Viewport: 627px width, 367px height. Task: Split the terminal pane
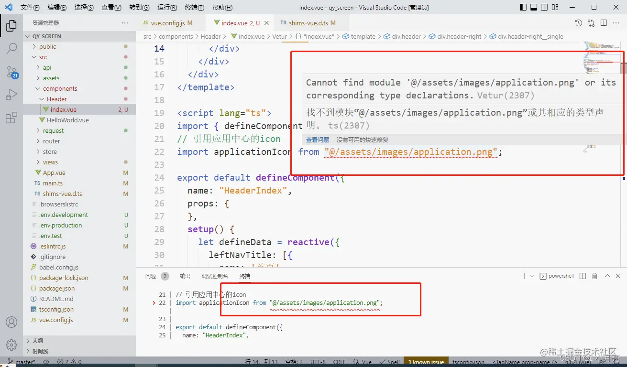[x=583, y=276]
